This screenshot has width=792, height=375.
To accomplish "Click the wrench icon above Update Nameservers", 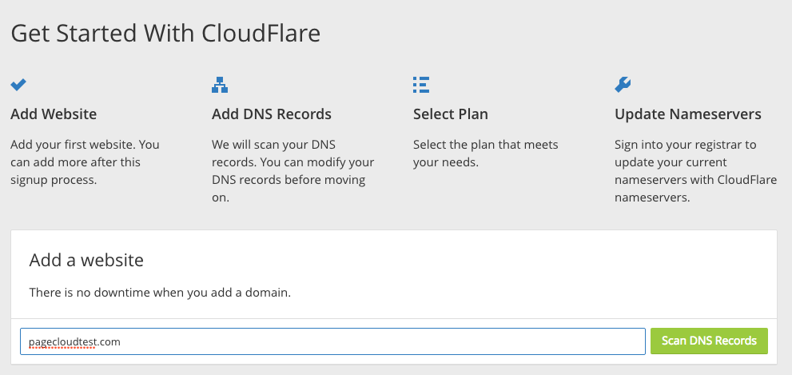I will (623, 84).
